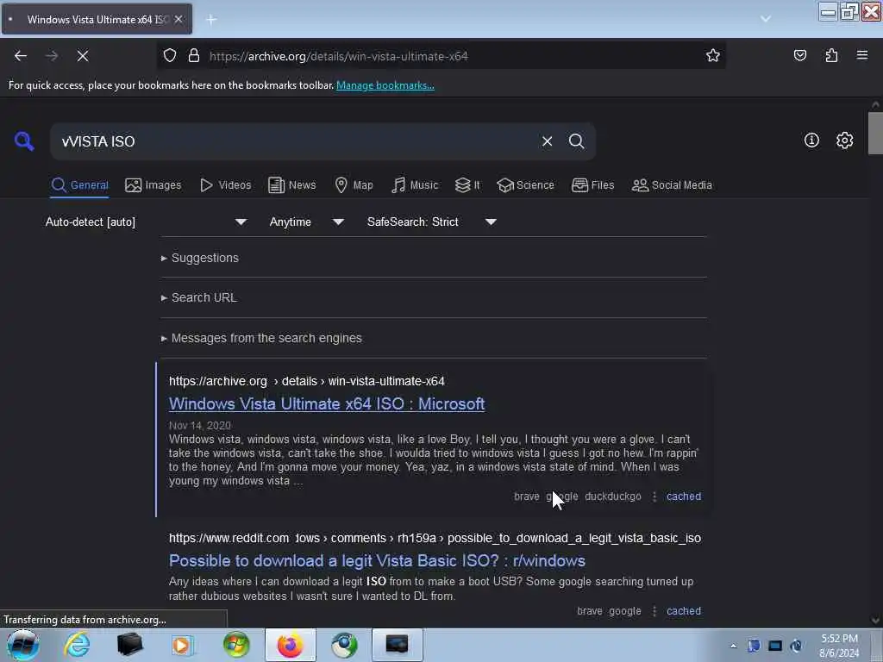This screenshot has width=883, height=662.
Task: Open a new browser tab
Action: (211, 20)
